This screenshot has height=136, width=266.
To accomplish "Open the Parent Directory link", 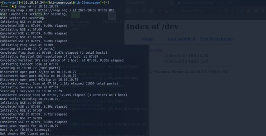I will click(155, 50).
